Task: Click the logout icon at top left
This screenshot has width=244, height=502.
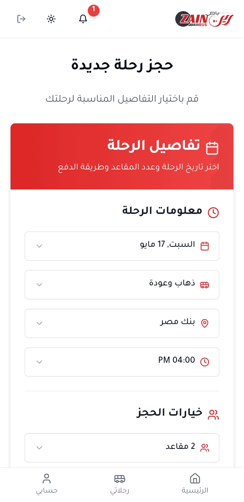Action: click(x=21, y=19)
